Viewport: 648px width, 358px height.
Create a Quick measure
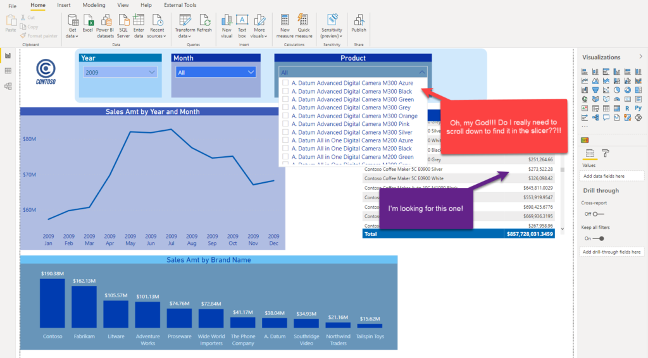click(x=303, y=27)
